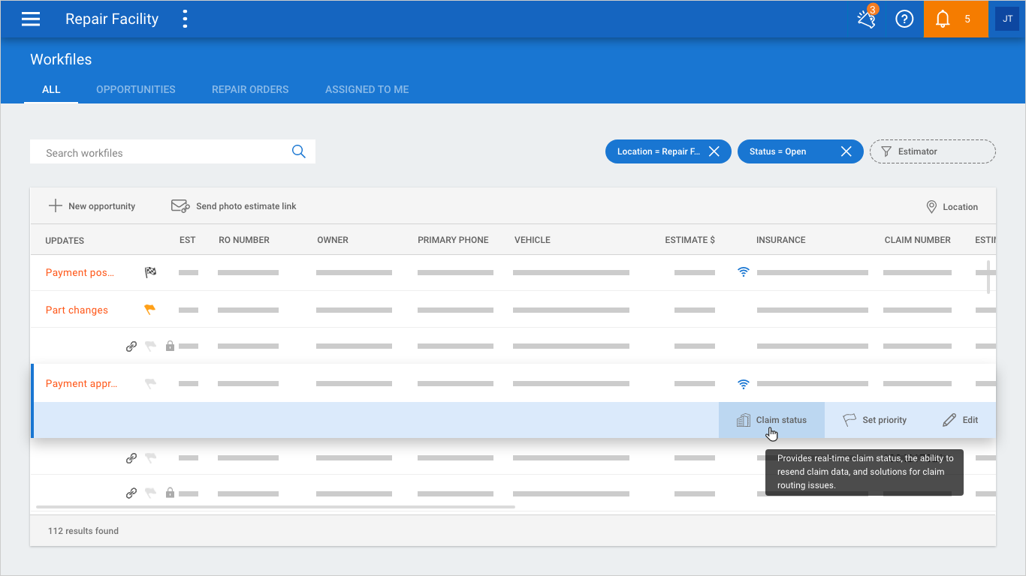
Task: Sort by the PRIMARY PHONE column header
Action: click(453, 240)
